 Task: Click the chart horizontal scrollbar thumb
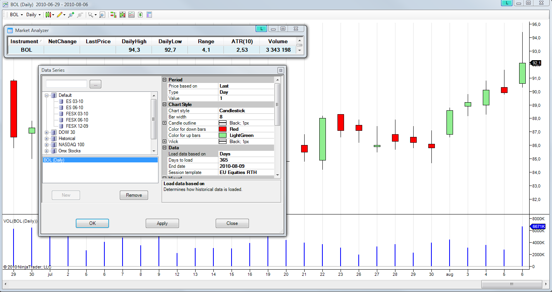tap(511, 284)
